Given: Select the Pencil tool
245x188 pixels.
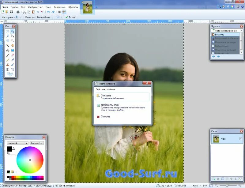Looking at the screenshot, I should pos(8,60).
